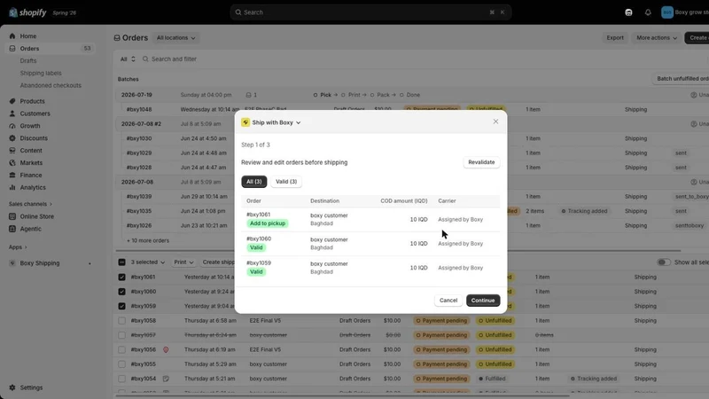Check the order #bxy1058 checkbox
The image size is (709, 399).
pos(121,320)
